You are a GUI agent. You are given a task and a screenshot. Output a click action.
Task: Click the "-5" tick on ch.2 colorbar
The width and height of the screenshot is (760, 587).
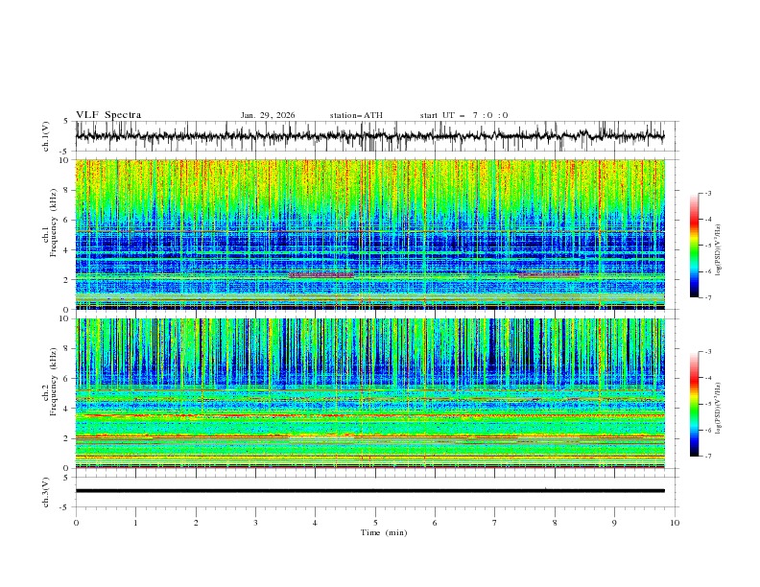point(708,404)
